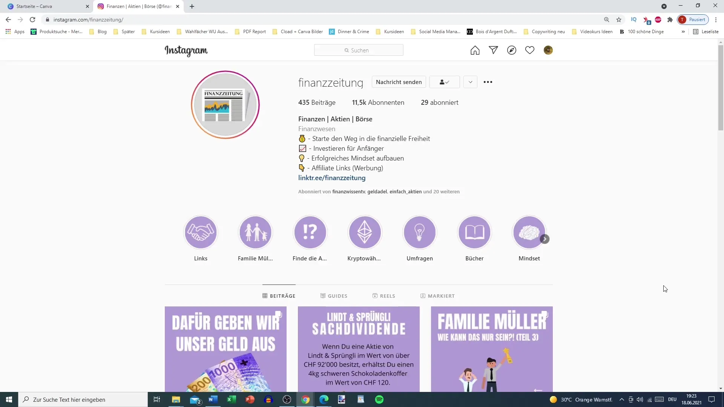Show hidden system tray icons

pyautogui.click(x=621, y=399)
